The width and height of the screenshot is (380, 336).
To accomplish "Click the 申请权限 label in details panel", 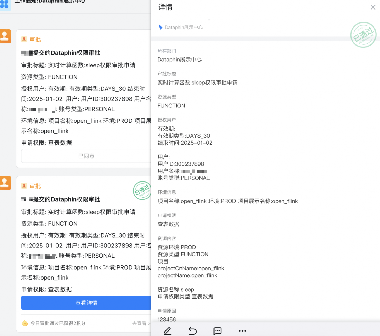I will [x=167, y=215].
